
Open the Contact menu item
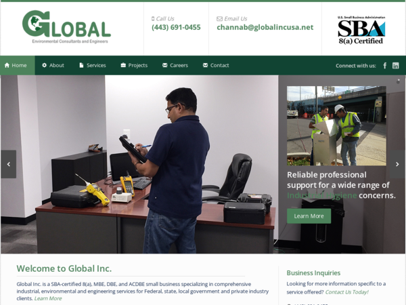(x=216, y=65)
